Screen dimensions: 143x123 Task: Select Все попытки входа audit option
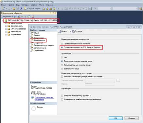click(x=62, y=69)
